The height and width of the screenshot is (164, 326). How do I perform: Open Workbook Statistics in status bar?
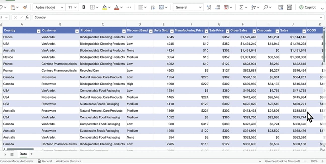(68, 161)
